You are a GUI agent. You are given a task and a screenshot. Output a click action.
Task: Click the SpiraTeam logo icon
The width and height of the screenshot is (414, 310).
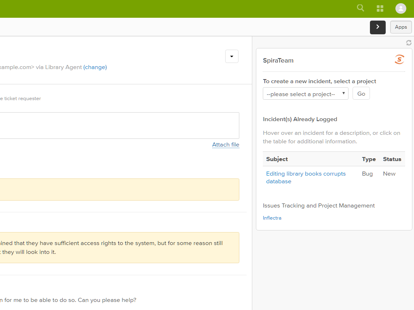click(x=399, y=60)
